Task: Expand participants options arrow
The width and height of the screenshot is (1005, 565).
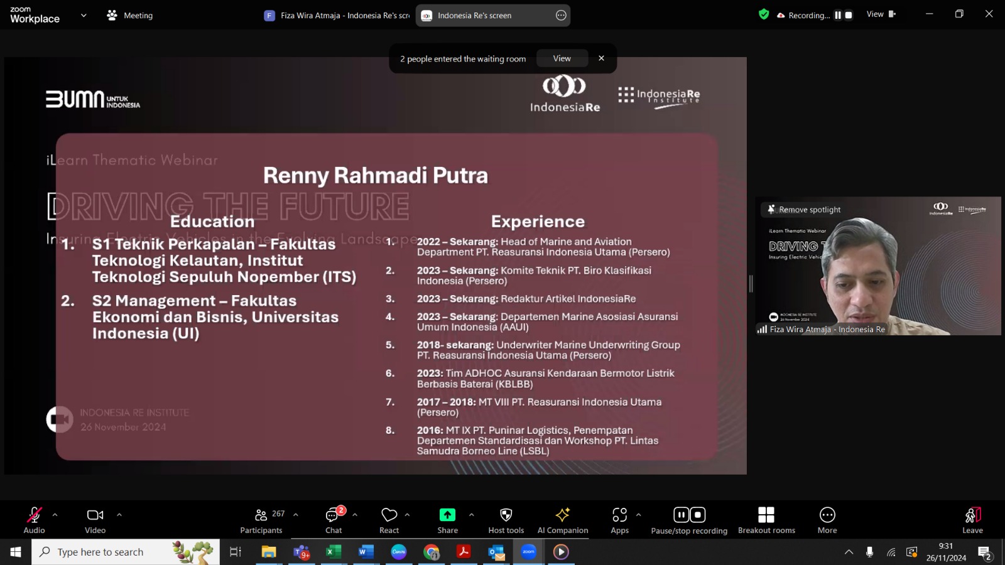Action: pyautogui.click(x=295, y=515)
